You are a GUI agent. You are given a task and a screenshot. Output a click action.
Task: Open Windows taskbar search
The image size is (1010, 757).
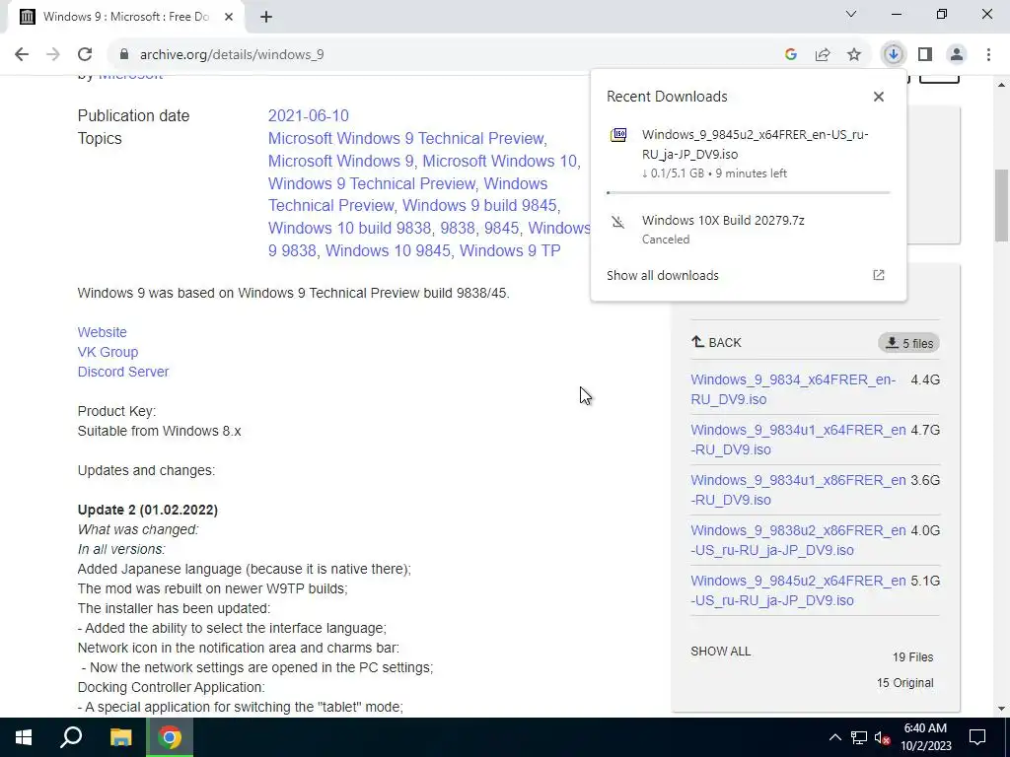(71, 737)
